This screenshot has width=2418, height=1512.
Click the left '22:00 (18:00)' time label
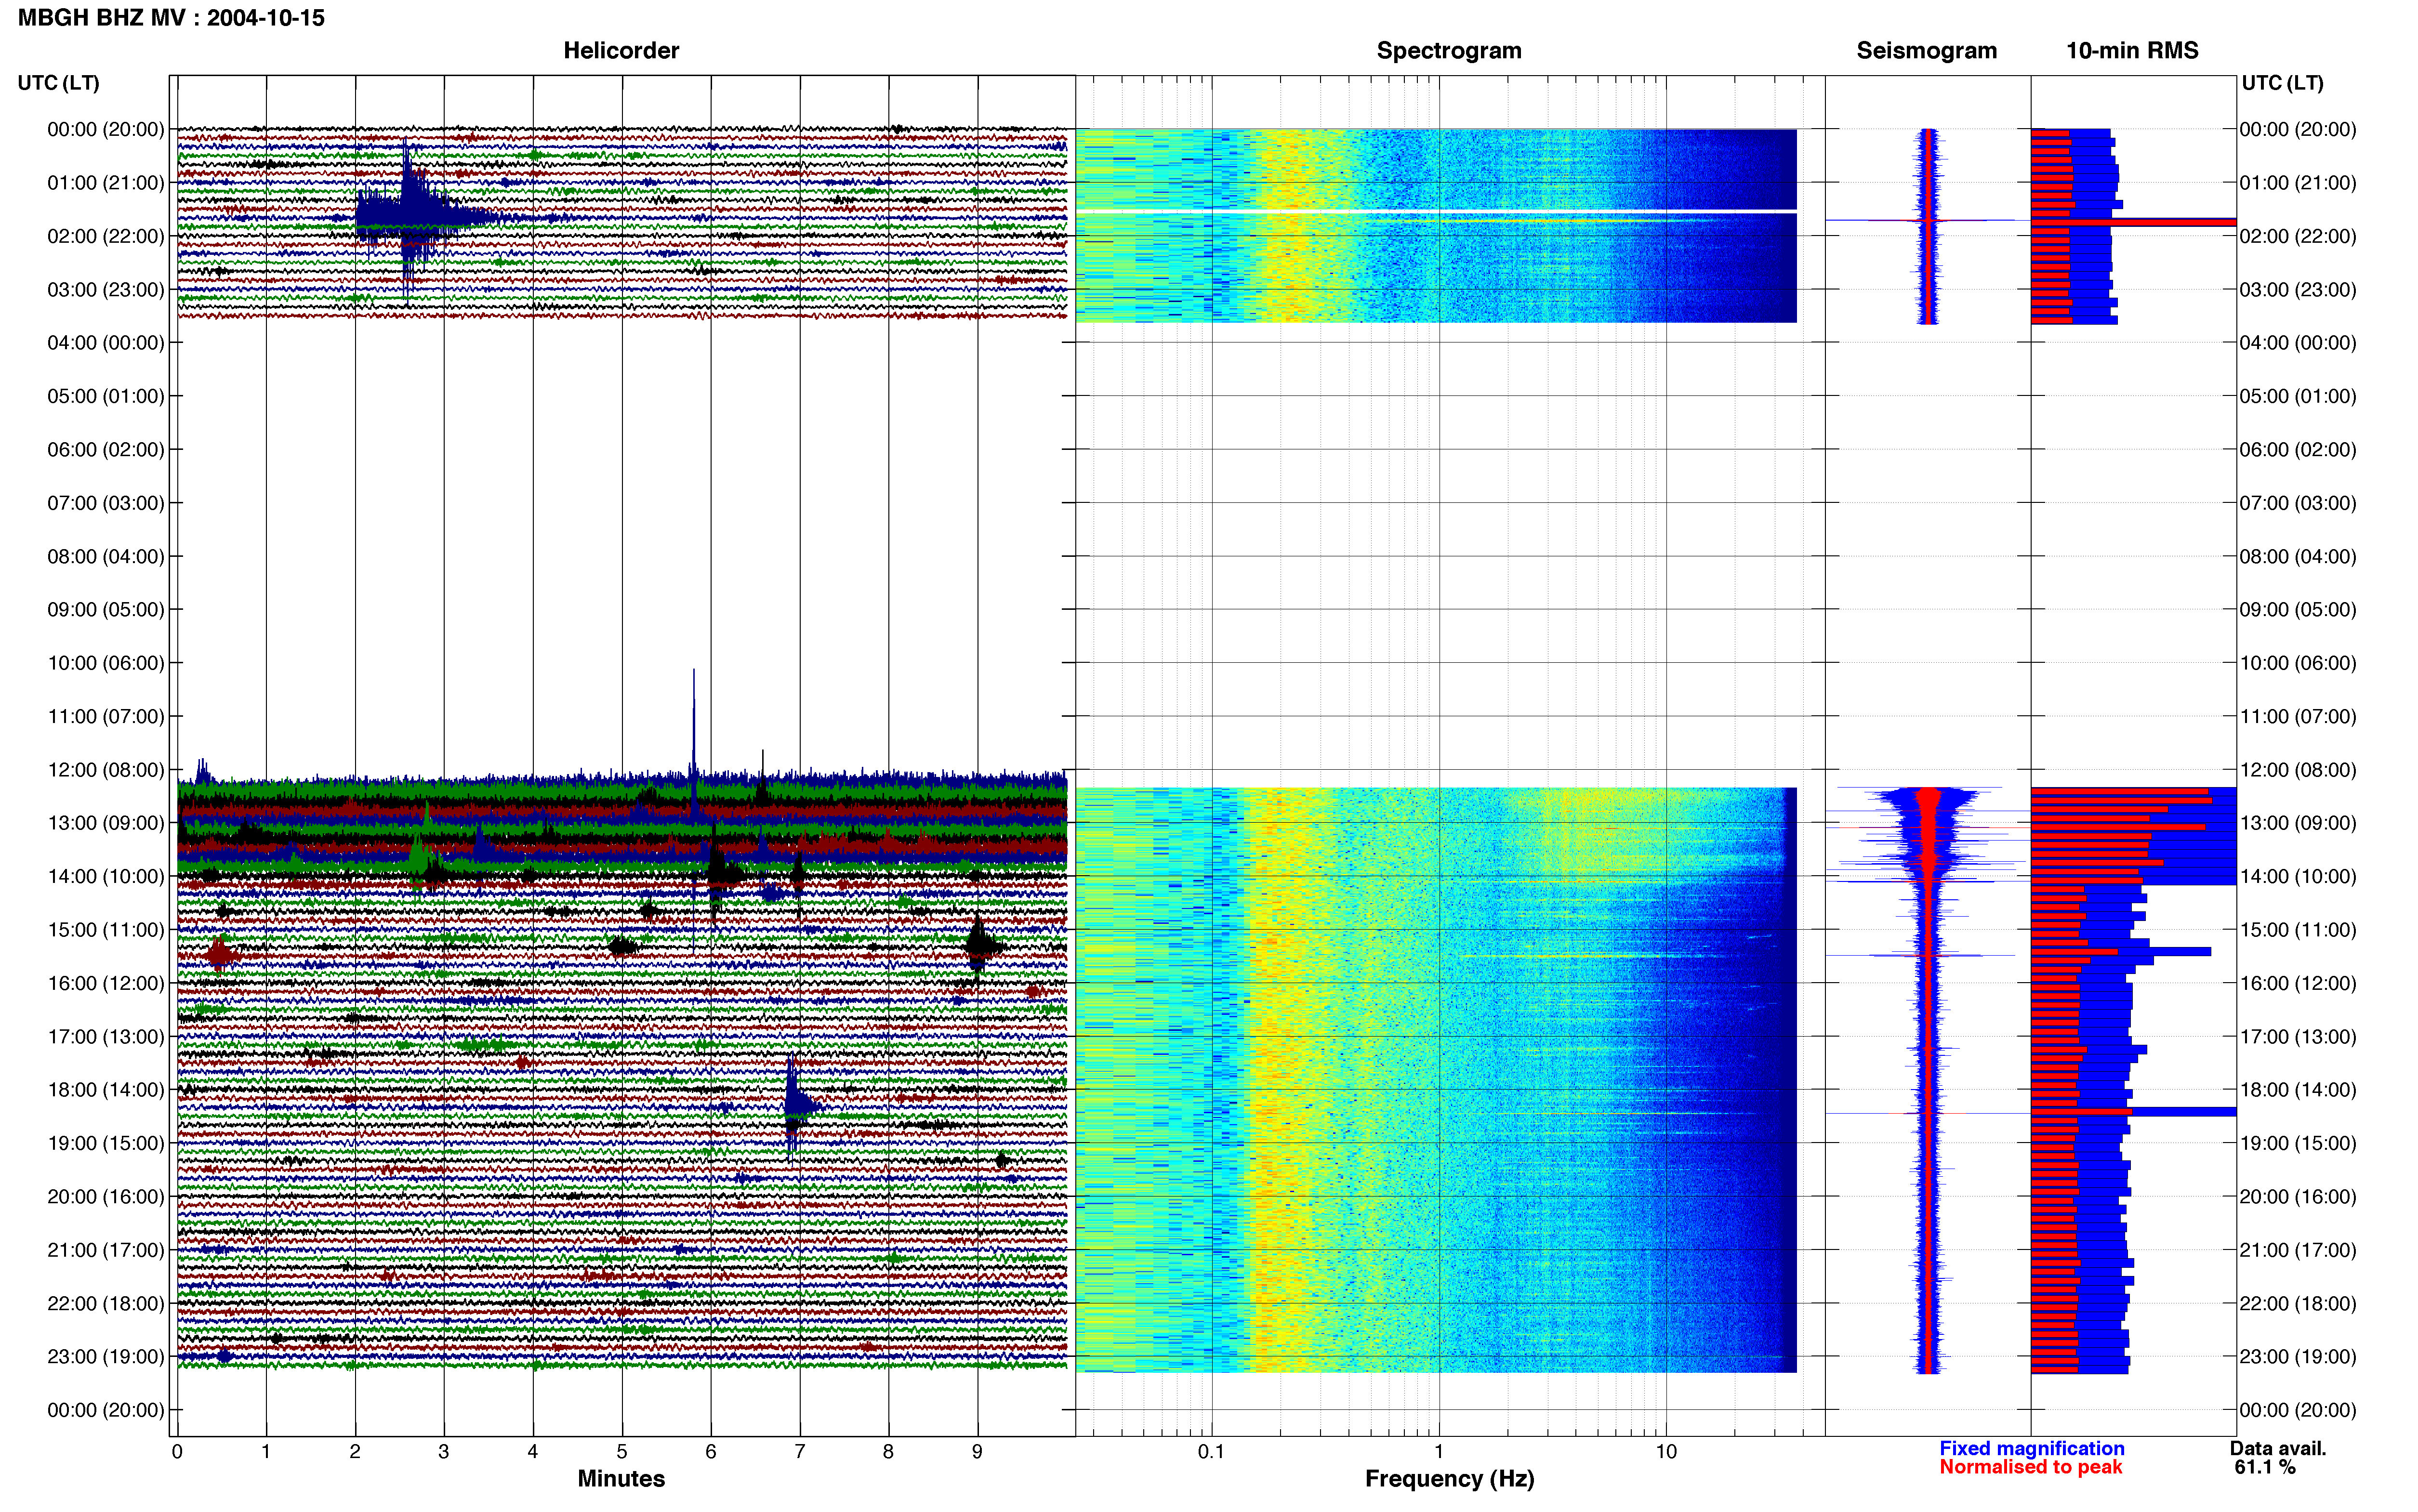pyautogui.click(x=105, y=1303)
